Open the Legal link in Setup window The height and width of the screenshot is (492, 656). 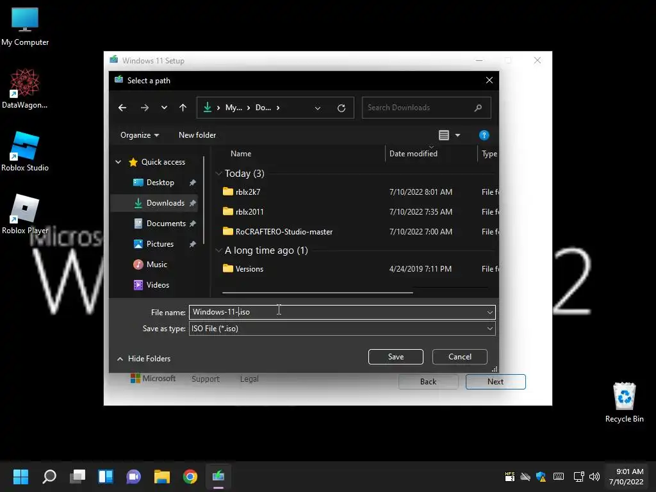coord(249,379)
